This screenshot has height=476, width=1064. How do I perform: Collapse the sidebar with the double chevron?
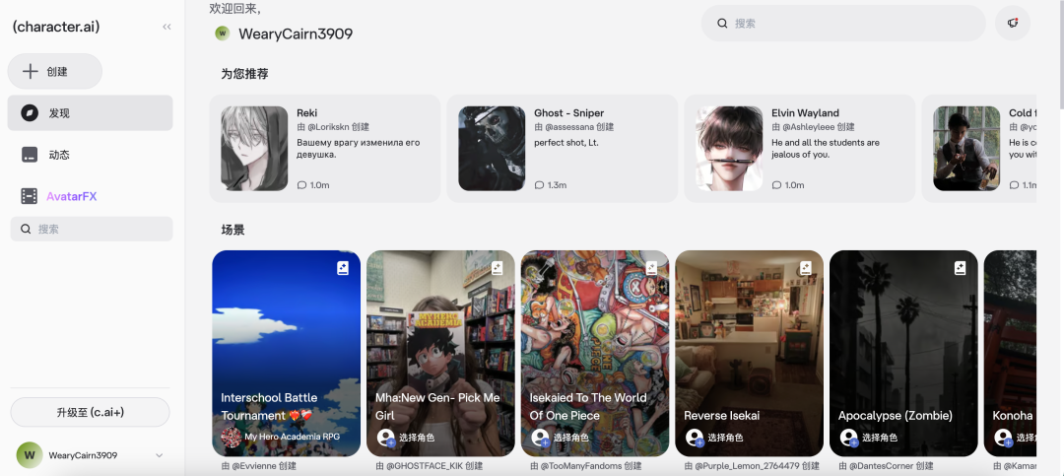tap(166, 27)
